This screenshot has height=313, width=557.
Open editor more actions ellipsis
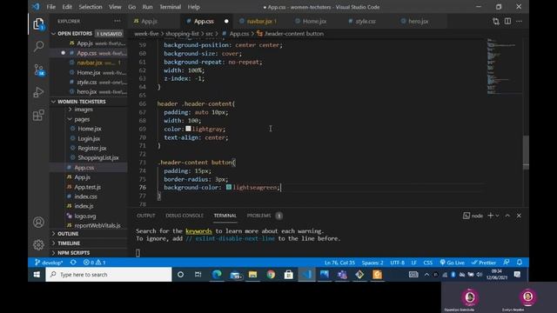tap(519, 21)
